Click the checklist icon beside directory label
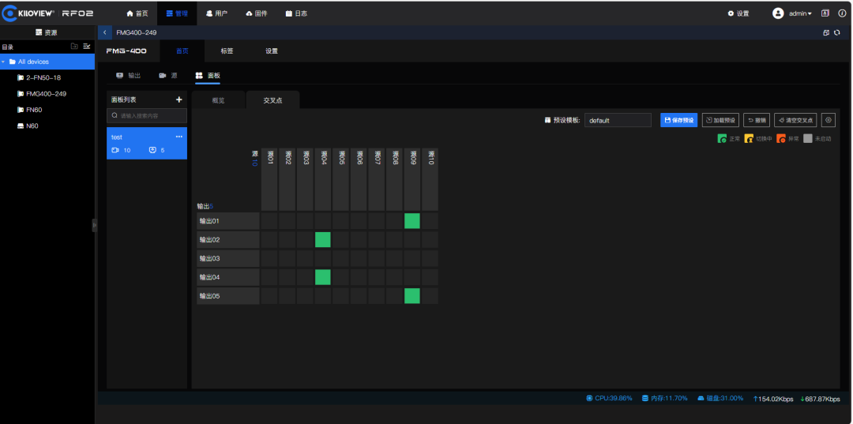 [87, 47]
